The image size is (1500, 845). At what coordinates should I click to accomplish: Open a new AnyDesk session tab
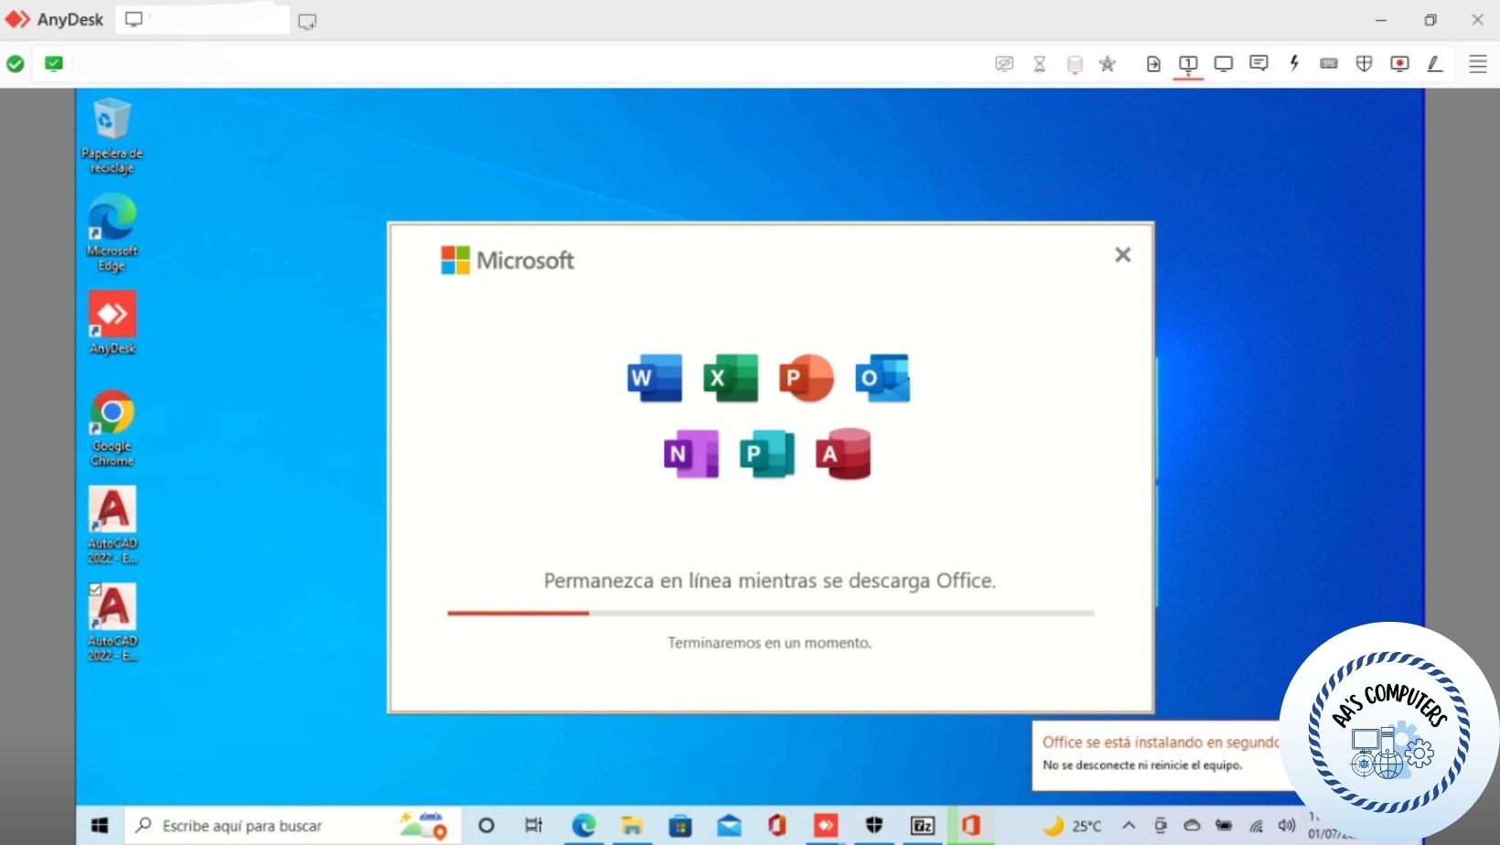[307, 21]
